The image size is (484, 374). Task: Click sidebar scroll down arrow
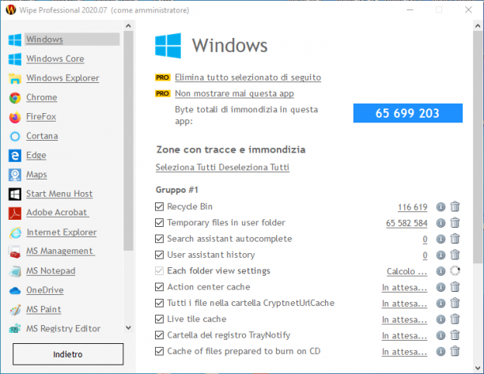128,327
